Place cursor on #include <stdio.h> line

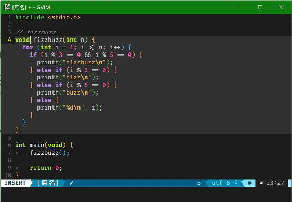[x=48, y=17]
